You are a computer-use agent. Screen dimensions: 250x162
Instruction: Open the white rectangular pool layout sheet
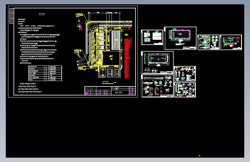157,63
